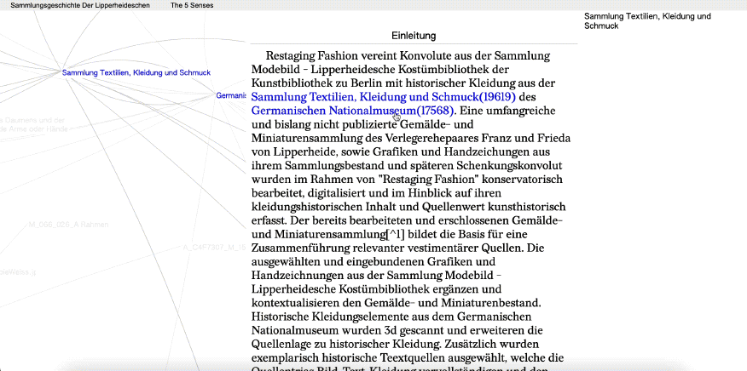Select the truncated blue 'Germani' graph node
The image size is (747, 371).
click(230, 95)
